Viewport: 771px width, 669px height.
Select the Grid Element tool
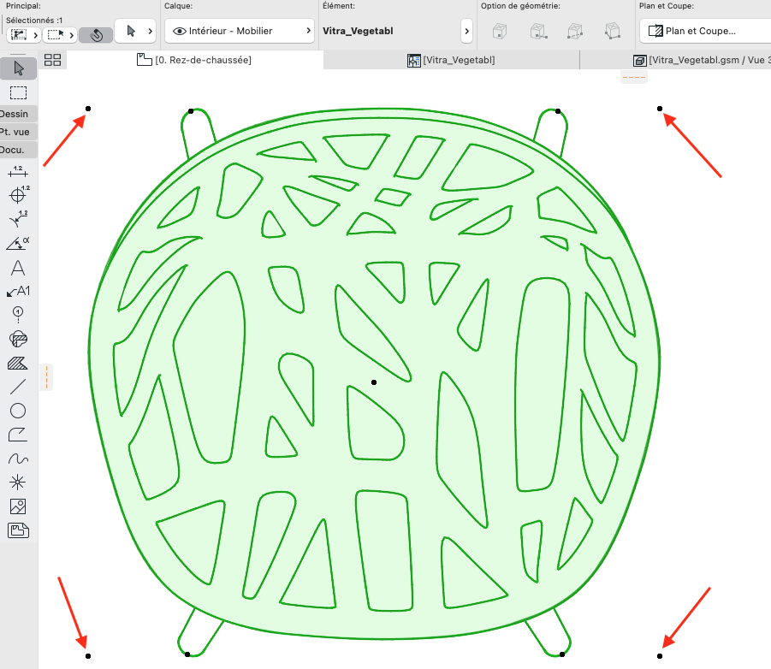click(x=18, y=315)
